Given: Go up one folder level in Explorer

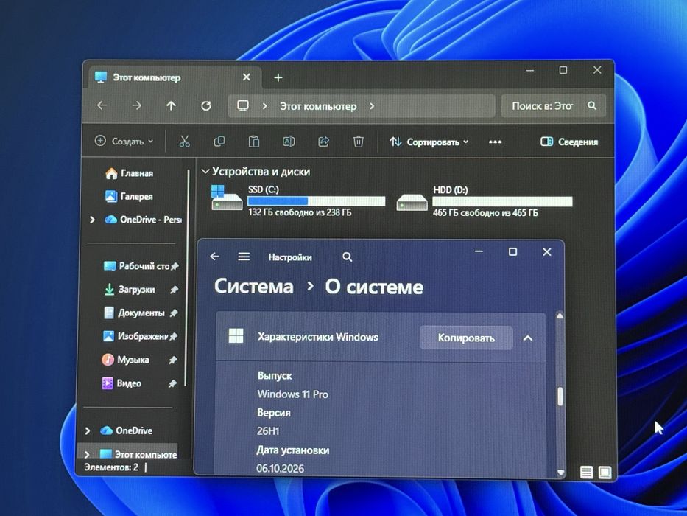Looking at the screenshot, I should [171, 105].
